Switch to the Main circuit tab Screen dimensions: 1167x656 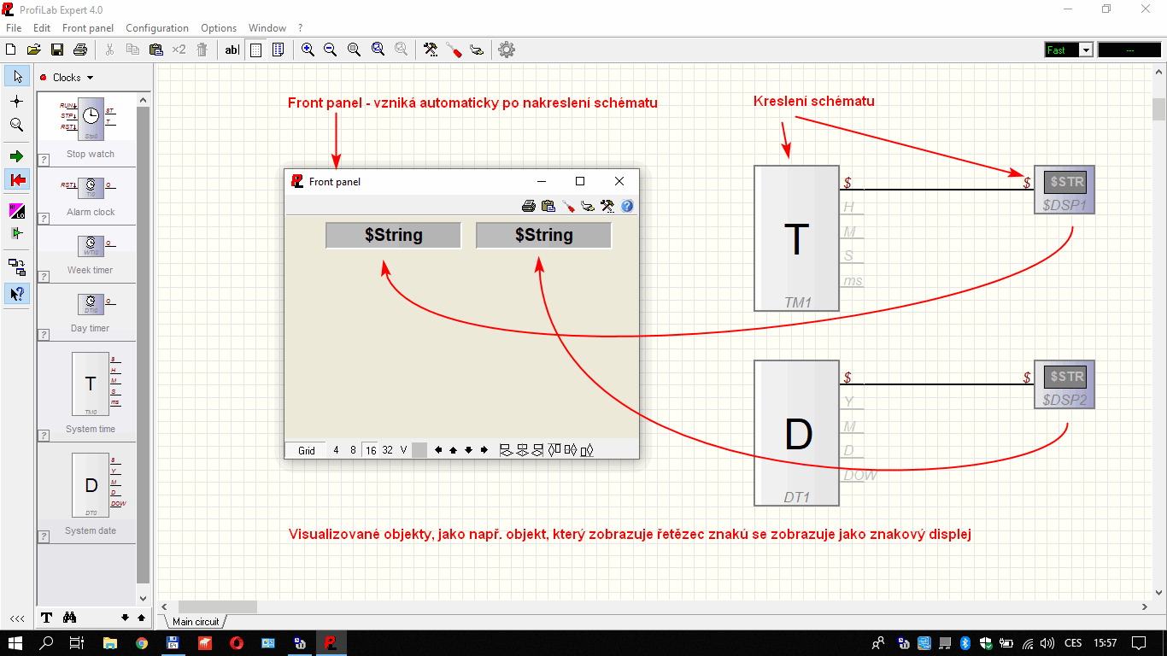(x=196, y=622)
